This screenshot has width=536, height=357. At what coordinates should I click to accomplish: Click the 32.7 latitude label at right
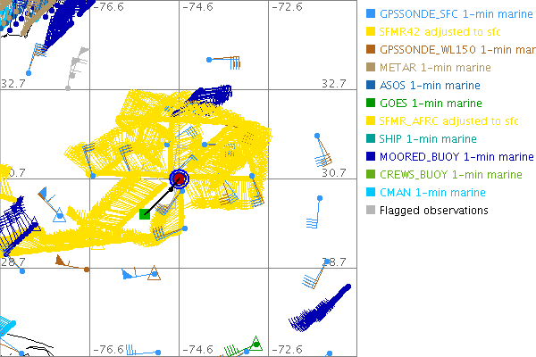[x=333, y=83]
